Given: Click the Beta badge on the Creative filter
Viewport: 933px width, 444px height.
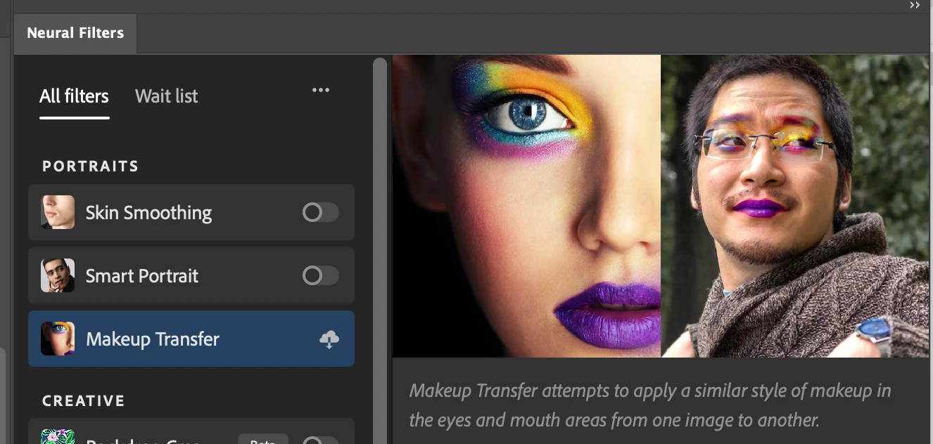Looking at the screenshot, I should point(263,440).
